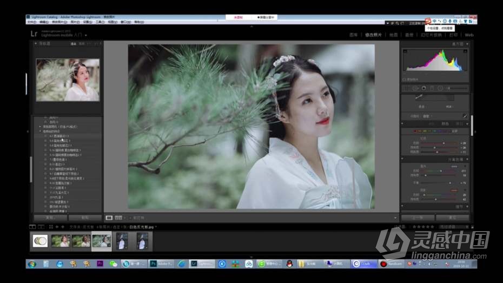The image size is (503, 283).
Task: Go forward using filmstrip right arrow
Action: 63,227
